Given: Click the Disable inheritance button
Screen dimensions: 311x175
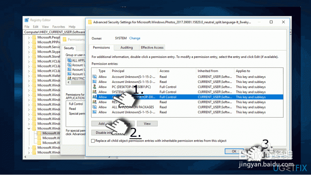Looking at the screenshot, I should tap(109, 133).
